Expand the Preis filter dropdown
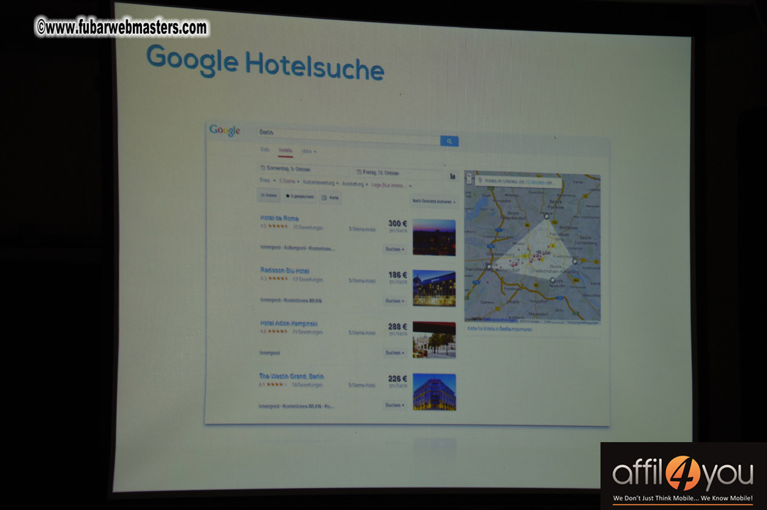Viewport: 767px width, 510px height. tap(267, 180)
